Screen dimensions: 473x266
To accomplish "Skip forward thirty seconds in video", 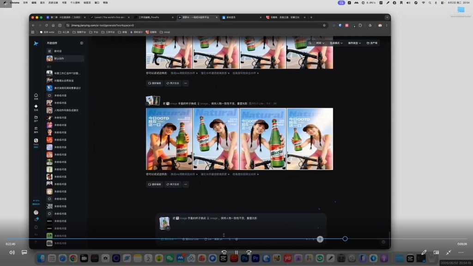I will coord(249,253).
